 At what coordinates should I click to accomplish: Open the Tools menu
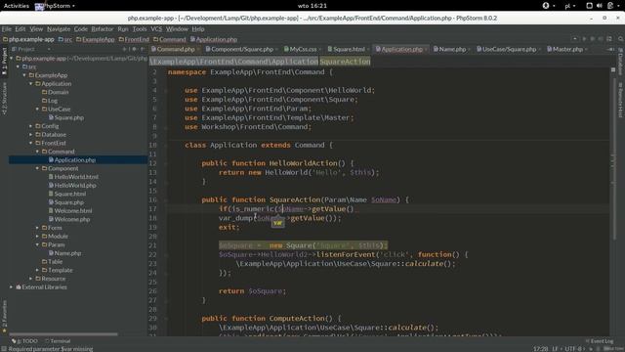(x=139, y=29)
